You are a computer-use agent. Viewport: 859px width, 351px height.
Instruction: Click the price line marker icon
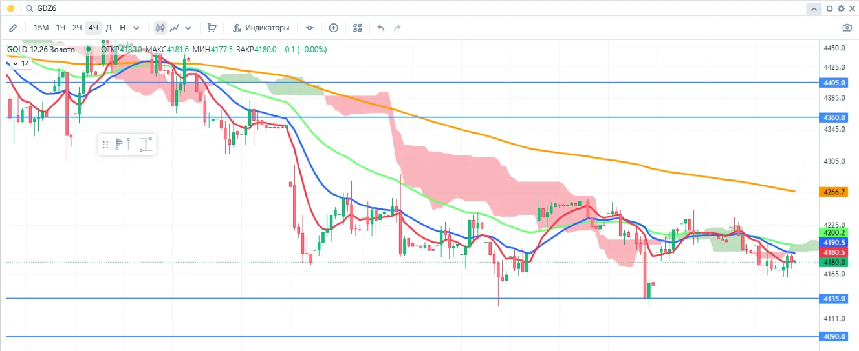click(310, 28)
